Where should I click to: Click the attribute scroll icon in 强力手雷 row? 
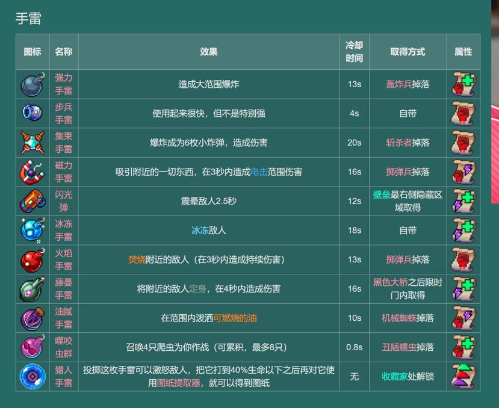pos(463,84)
